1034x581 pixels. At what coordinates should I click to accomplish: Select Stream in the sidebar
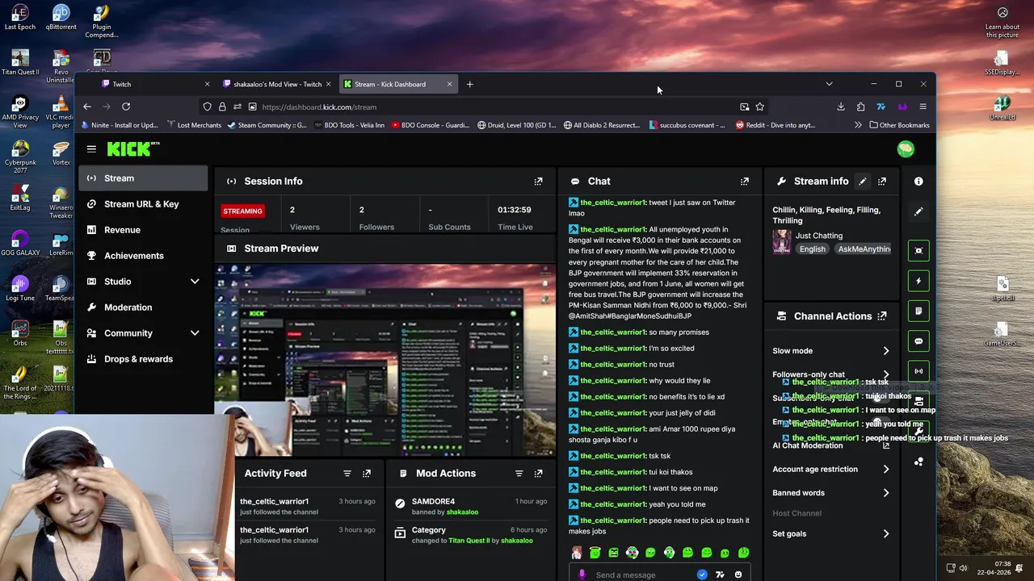[144, 178]
